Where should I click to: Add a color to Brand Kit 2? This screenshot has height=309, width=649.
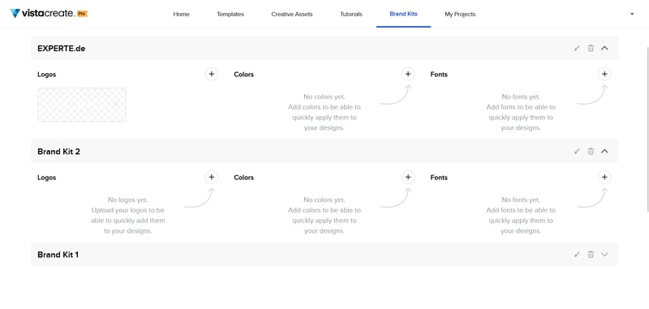pyautogui.click(x=408, y=177)
